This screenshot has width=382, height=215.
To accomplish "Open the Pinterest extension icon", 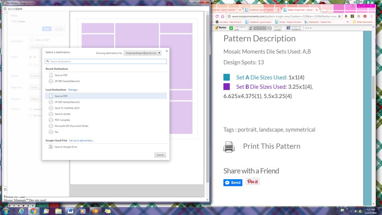I will (365, 16).
